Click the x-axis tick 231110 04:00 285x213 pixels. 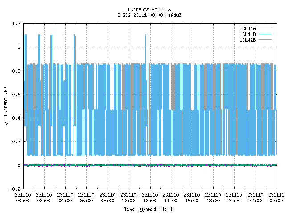point(65,198)
